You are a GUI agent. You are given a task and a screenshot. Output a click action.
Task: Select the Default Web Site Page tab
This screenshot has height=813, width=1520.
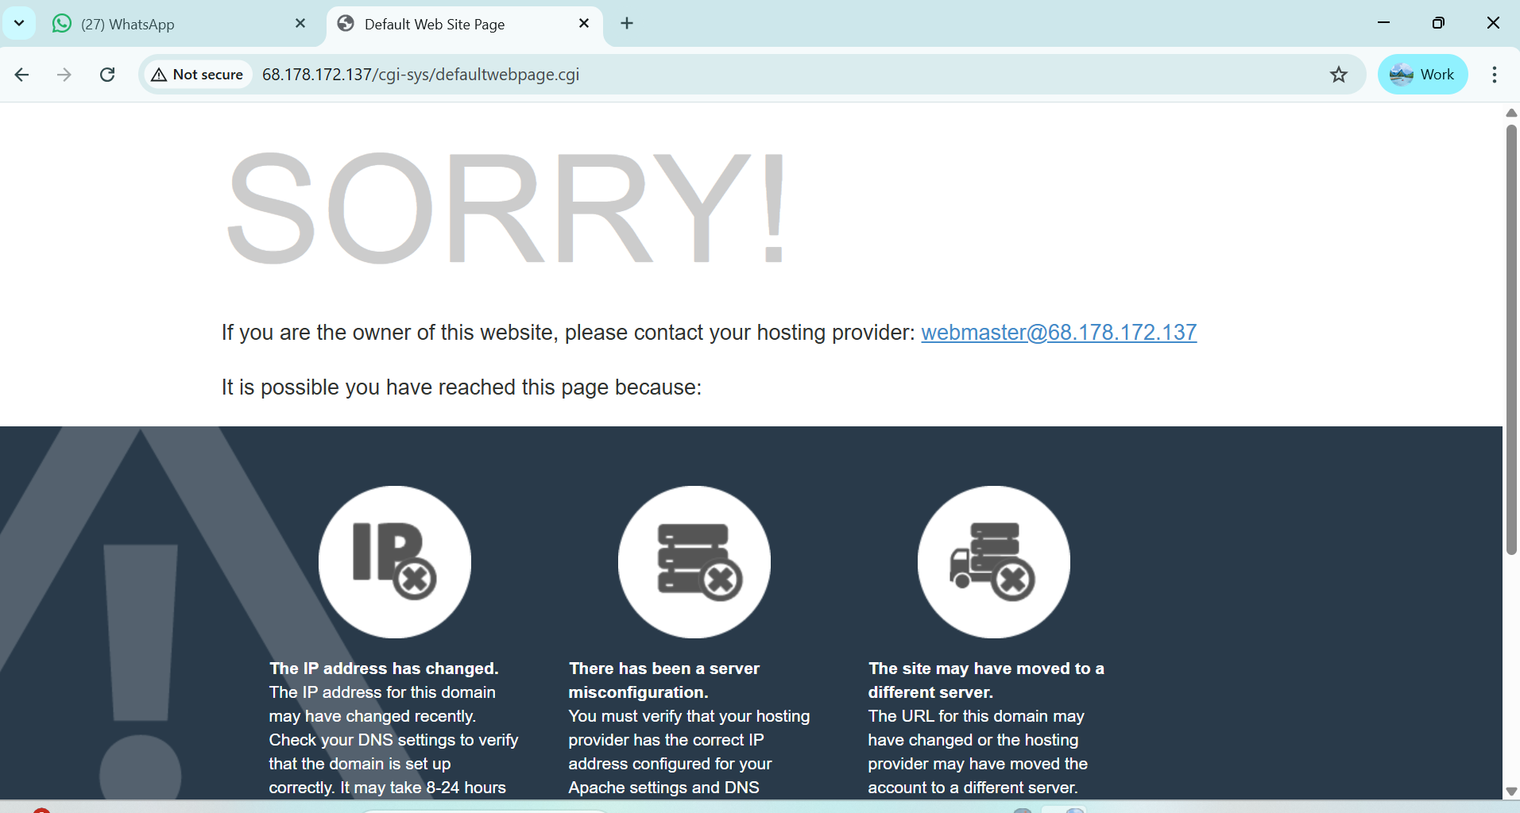point(453,24)
